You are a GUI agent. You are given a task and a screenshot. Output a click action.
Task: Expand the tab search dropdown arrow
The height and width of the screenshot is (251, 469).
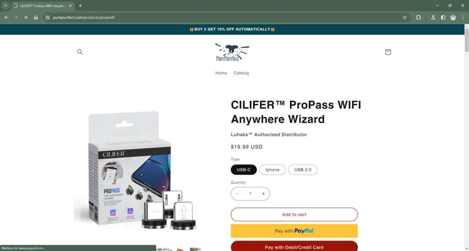[5, 6]
